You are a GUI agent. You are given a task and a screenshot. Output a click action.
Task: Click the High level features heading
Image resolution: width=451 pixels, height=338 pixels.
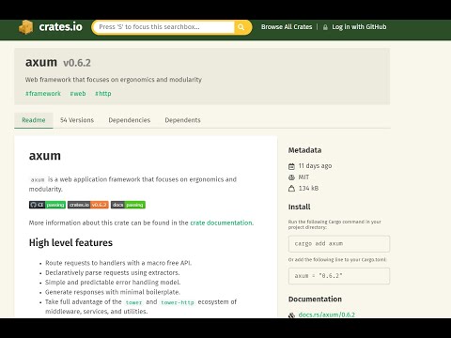70,243
